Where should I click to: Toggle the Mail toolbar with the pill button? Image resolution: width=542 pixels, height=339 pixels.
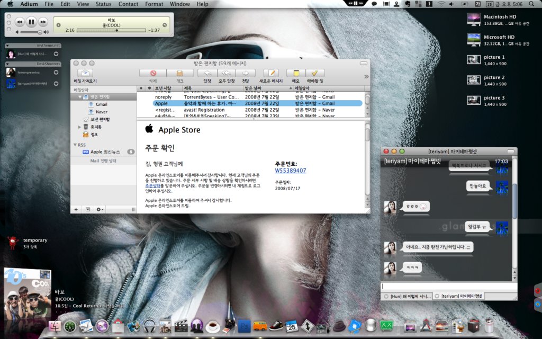(x=363, y=64)
